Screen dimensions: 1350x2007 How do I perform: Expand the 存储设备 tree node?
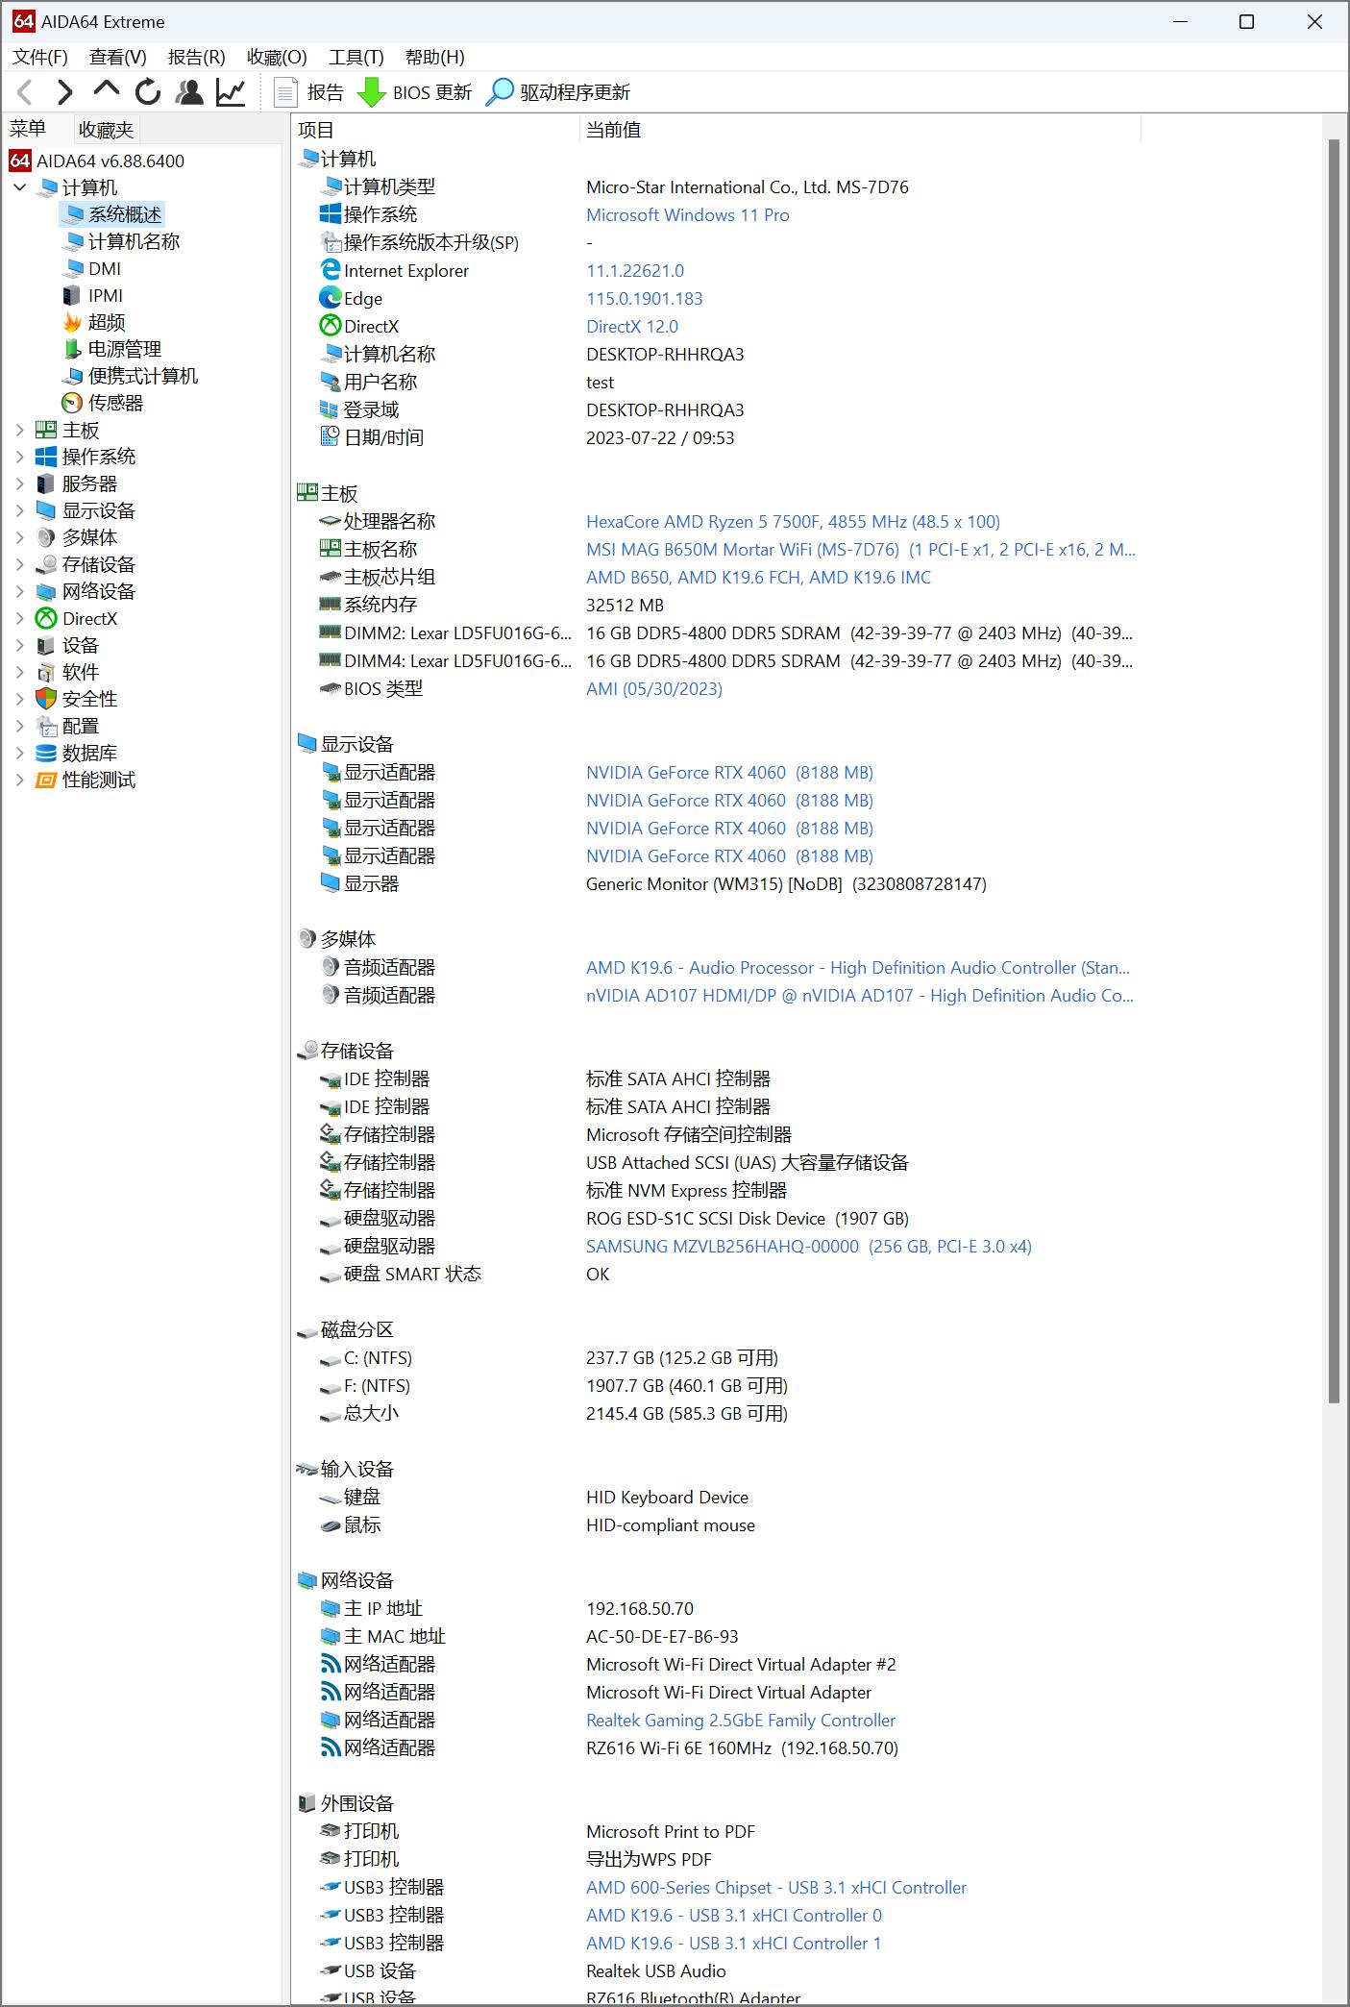point(19,564)
